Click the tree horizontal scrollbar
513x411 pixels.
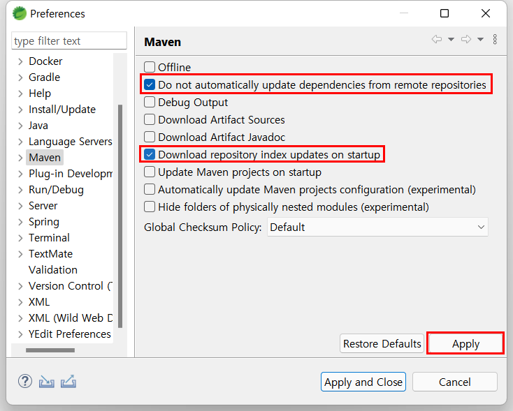point(50,350)
